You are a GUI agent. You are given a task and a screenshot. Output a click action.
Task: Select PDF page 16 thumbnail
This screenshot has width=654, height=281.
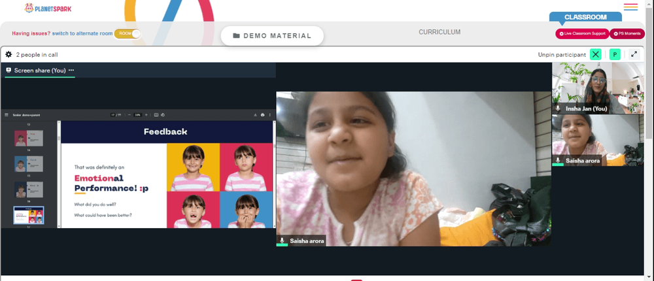click(29, 190)
